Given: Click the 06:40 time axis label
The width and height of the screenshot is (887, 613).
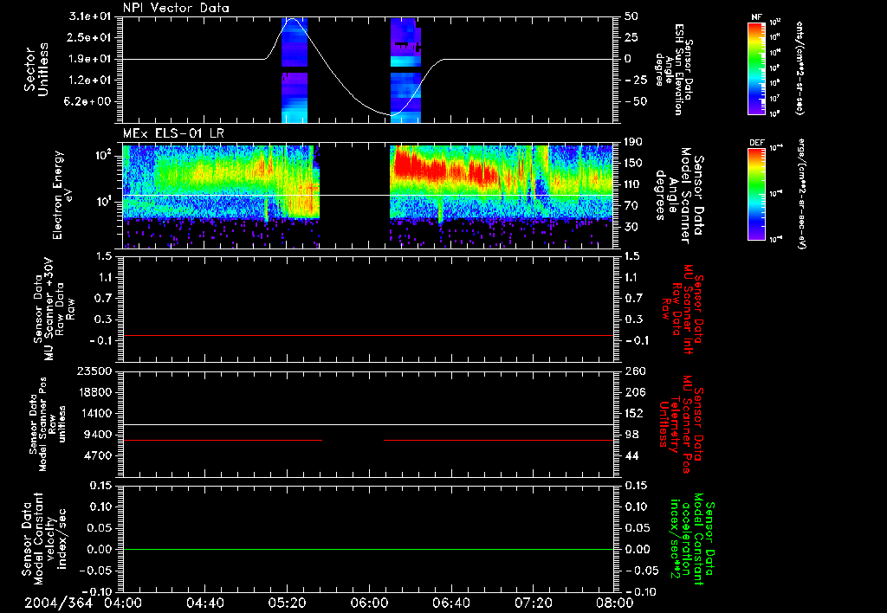Looking at the screenshot, I should [x=450, y=603].
